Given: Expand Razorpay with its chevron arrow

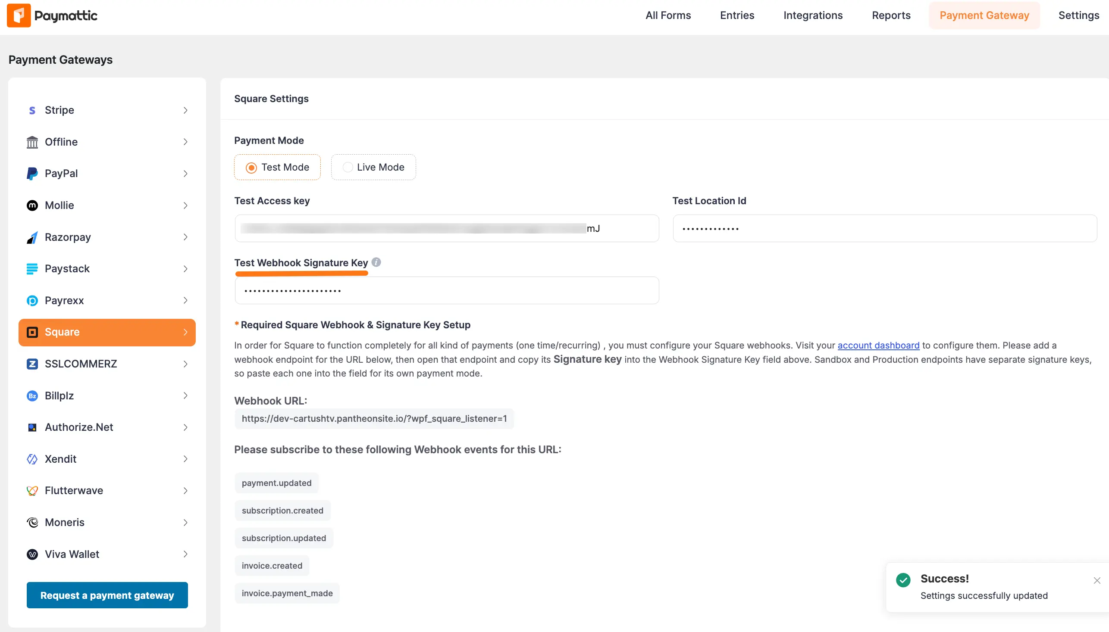Looking at the screenshot, I should [185, 237].
